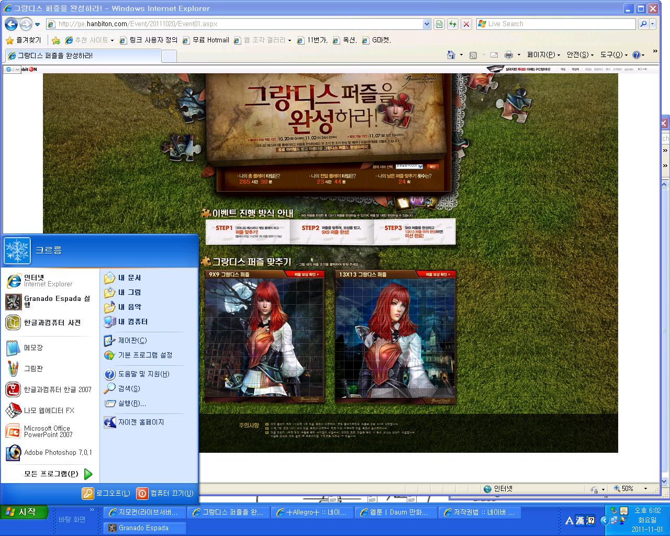The width and height of the screenshot is (670, 536).
Task: Open 안전(S) menu
Action: [580, 55]
